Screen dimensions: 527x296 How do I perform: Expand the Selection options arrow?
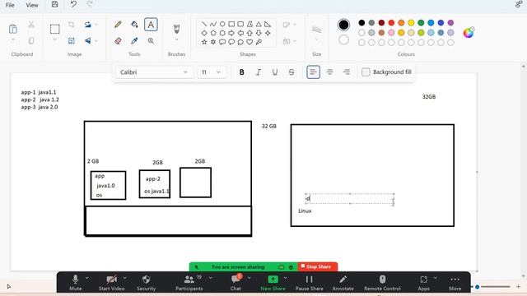(x=55, y=40)
